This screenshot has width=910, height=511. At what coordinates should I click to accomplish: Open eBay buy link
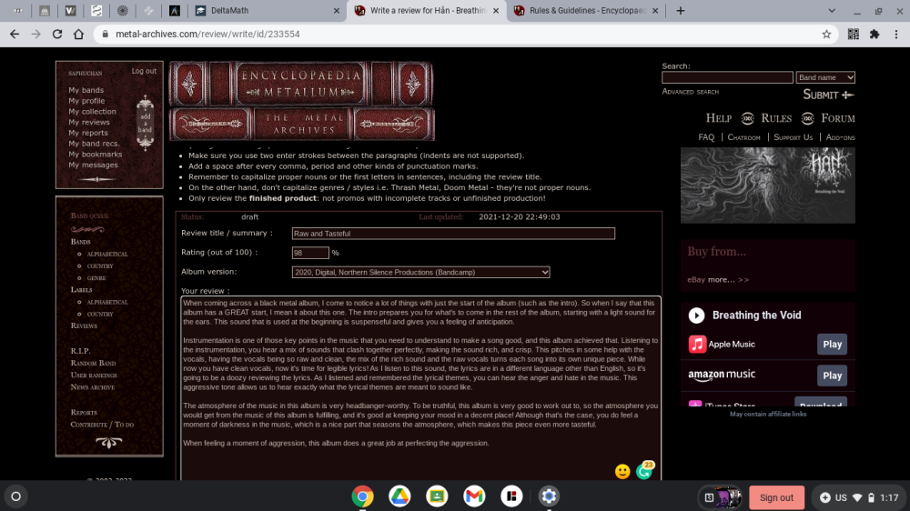696,279
